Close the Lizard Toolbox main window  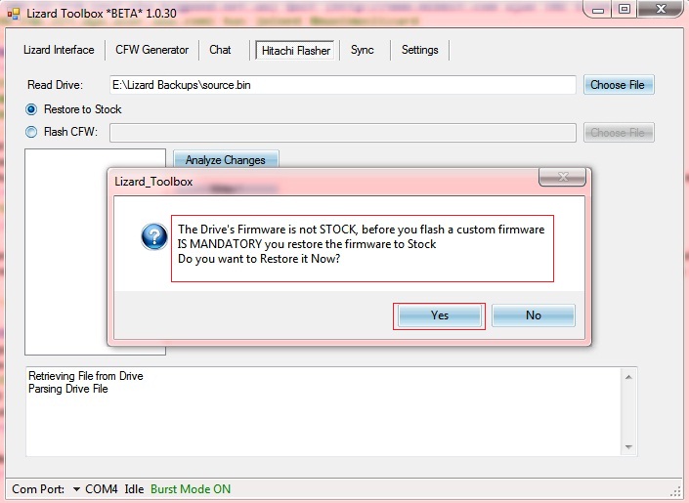point(661,9)
